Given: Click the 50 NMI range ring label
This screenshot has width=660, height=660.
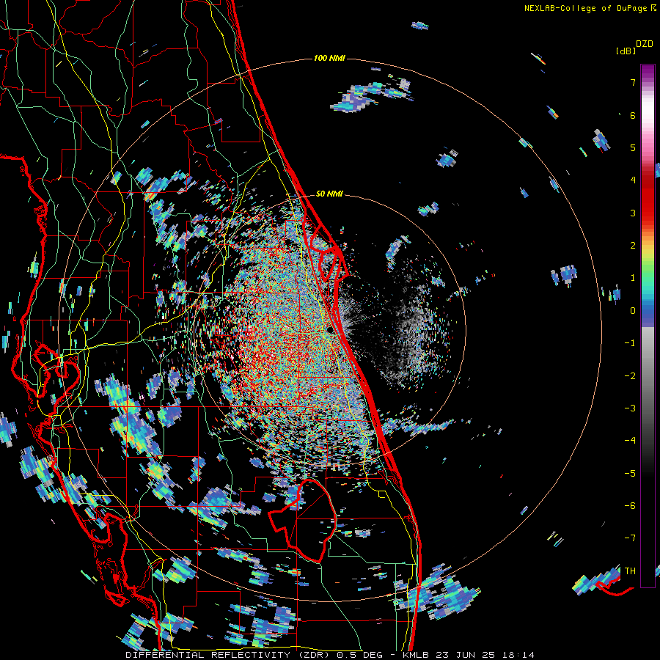Looking at the screenshot, I should pyautogui.click(x=329, y=194).
